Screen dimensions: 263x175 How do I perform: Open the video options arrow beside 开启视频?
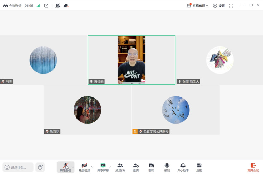[x=91, y=167]
